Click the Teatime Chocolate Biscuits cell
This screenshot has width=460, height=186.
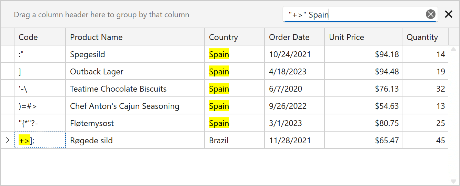tap(135, 89)
